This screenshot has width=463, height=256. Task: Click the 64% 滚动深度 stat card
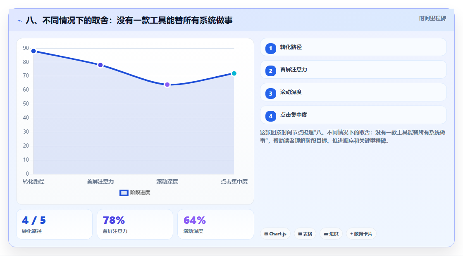tap(215, 225)
